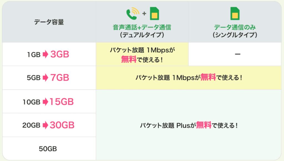Click the pink 3GB capacity value

(60, 54)
